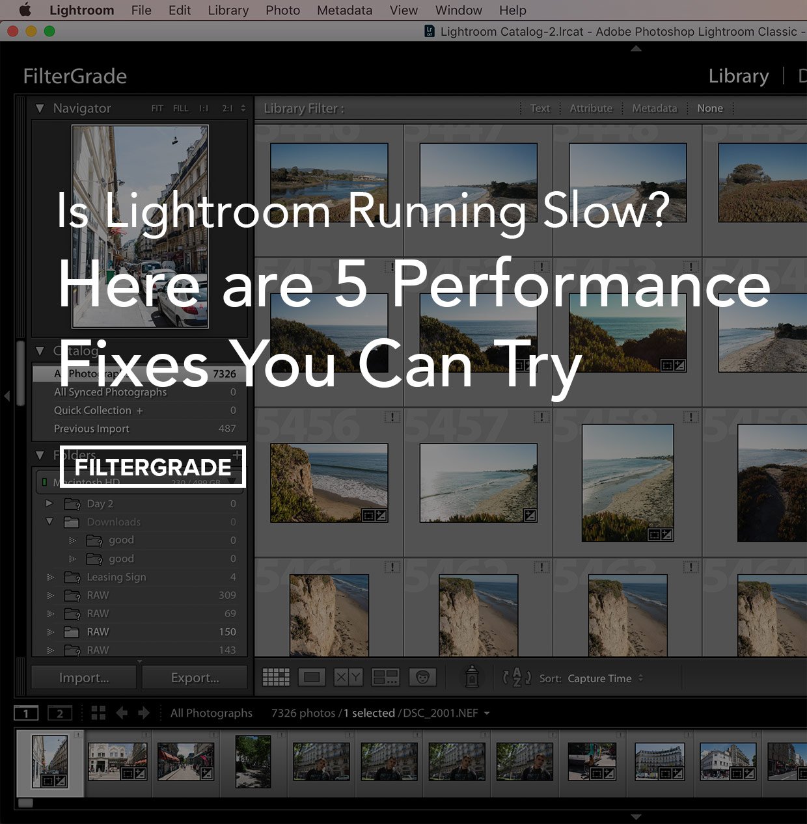Toggle the second window button labeled 2
Viewport: 807px width, 824px height.
[x=60, y=713]
